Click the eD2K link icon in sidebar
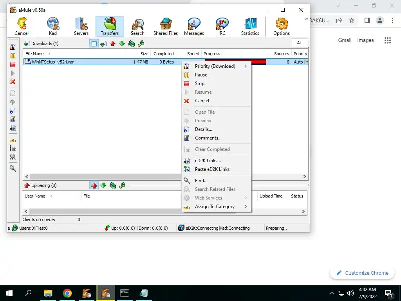The image size is (401, 301). click(x=13, y=128)
